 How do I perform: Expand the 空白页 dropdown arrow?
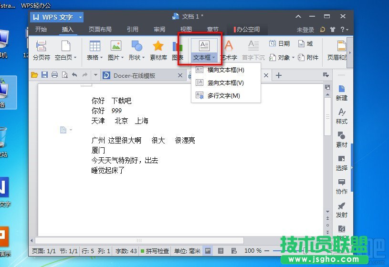75,58
